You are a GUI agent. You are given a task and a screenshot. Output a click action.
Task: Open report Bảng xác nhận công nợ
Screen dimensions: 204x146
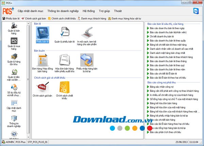(161, 87)
